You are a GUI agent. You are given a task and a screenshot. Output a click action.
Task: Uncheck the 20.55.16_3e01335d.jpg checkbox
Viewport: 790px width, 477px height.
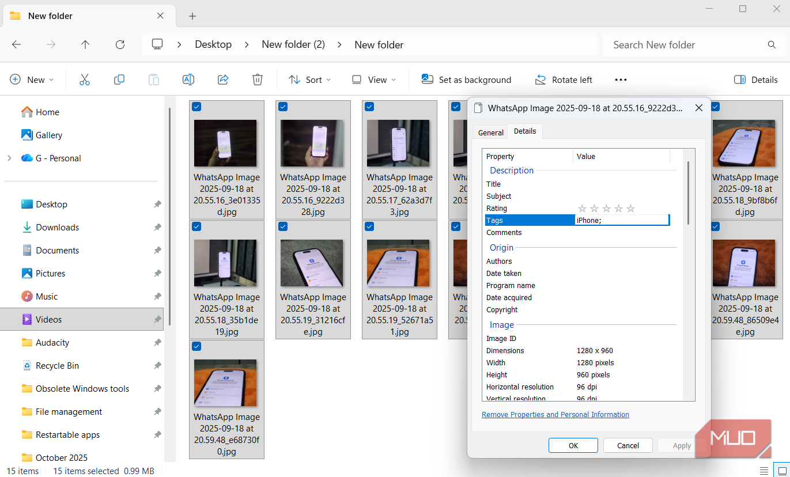pos(196,107)
